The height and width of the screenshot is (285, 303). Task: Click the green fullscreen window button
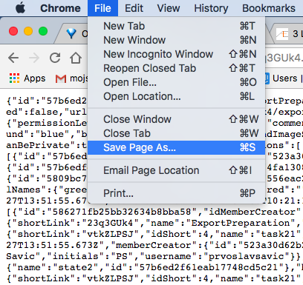43,31
